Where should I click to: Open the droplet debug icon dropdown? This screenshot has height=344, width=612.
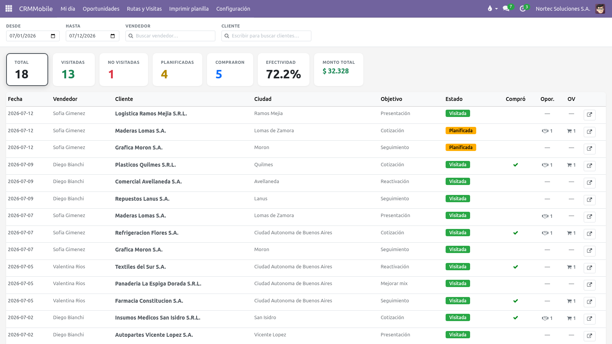point(492,8)
